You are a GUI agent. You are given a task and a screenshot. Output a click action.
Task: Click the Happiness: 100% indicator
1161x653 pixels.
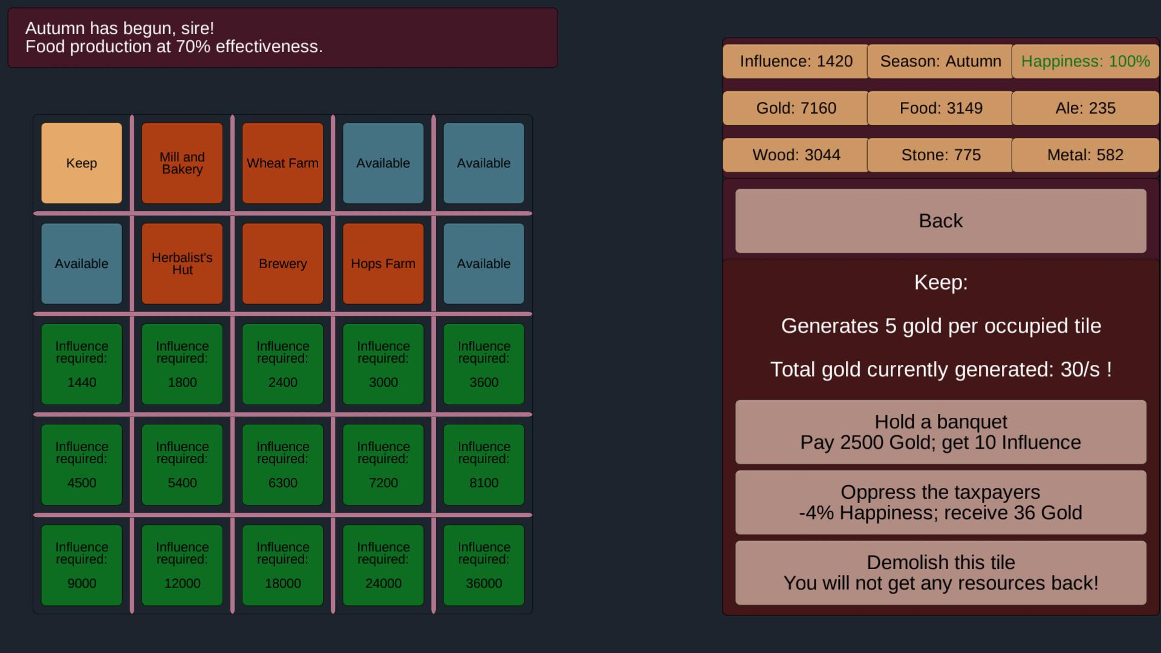[1085, 61]
